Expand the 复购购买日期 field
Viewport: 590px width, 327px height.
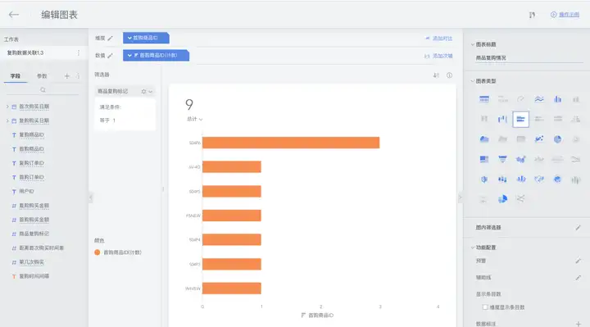(7, 120)
